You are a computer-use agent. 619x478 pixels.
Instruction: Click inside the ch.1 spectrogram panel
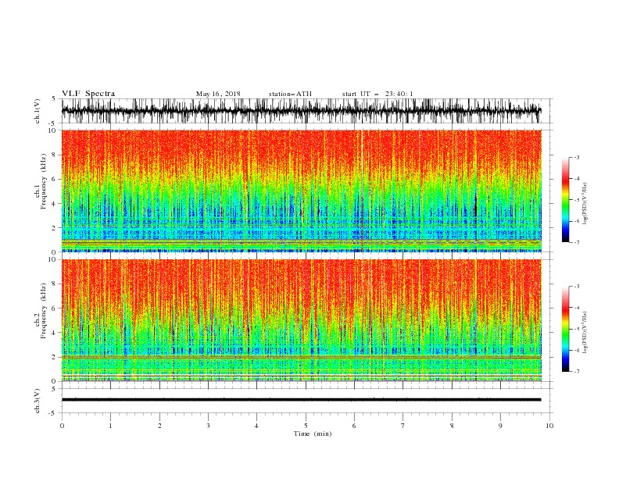coord(302,191)
